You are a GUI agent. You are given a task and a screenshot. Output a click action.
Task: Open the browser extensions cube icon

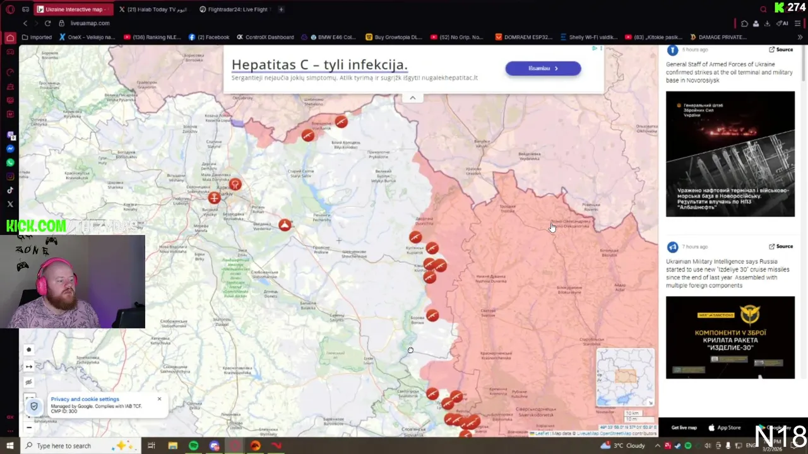pyautogui.click(x=745, y=23)
